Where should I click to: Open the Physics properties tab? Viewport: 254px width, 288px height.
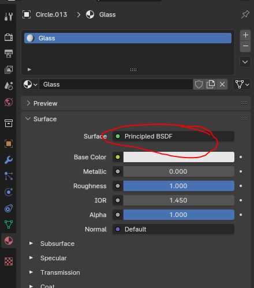[x=9, y=192]
